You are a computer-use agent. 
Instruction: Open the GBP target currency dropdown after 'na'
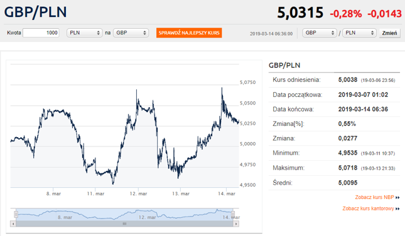pyautogui.click(x=131, y=33)
